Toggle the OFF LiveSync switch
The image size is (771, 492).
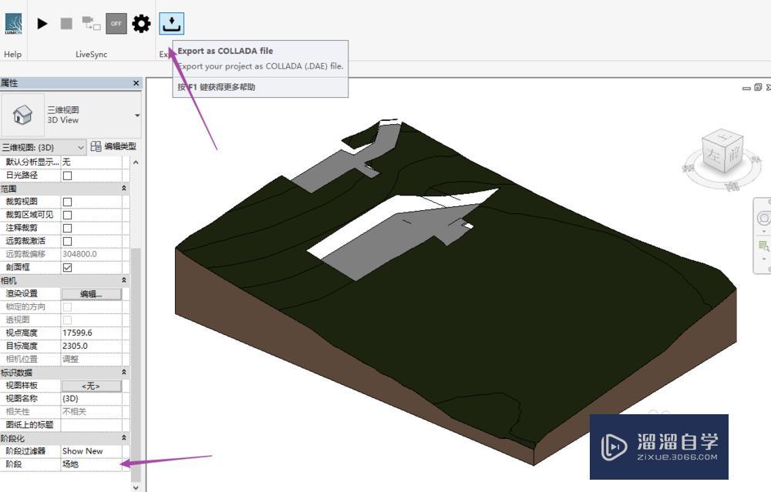(116, 24)
